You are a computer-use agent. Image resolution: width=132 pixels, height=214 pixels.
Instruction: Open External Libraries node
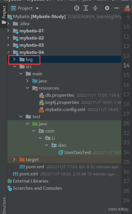tap(31, 181)
